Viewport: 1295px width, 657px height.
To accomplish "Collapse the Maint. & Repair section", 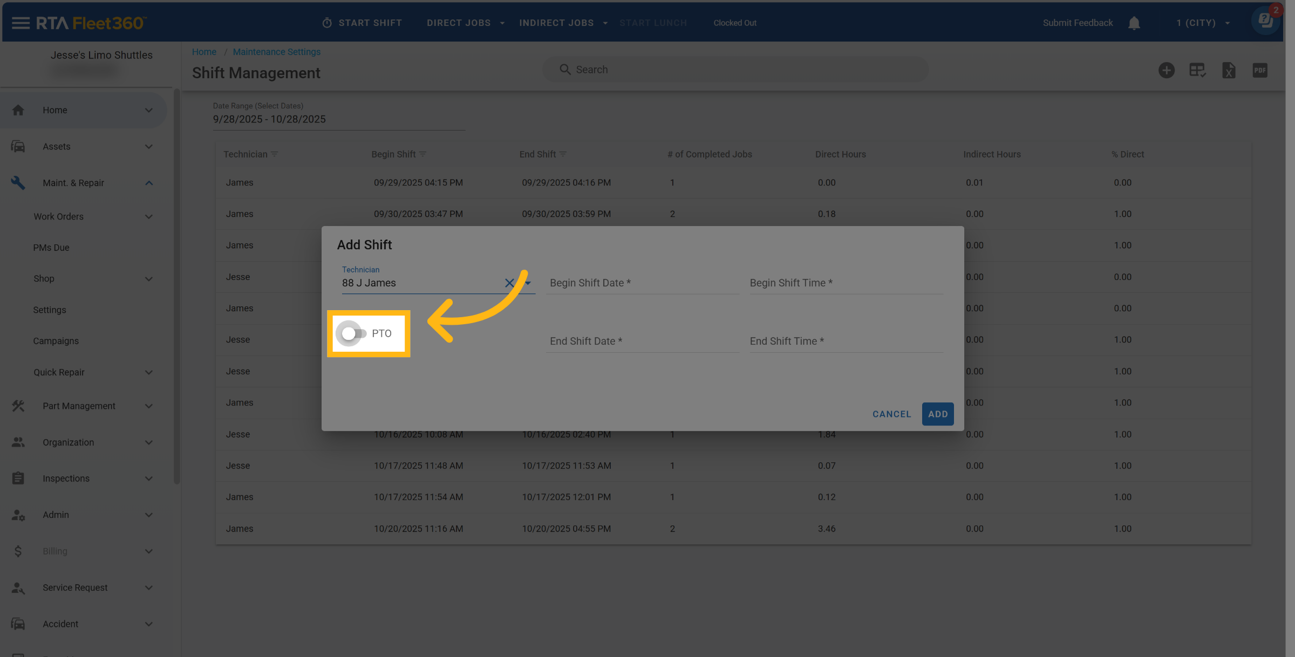I will [x=149, y=183].
